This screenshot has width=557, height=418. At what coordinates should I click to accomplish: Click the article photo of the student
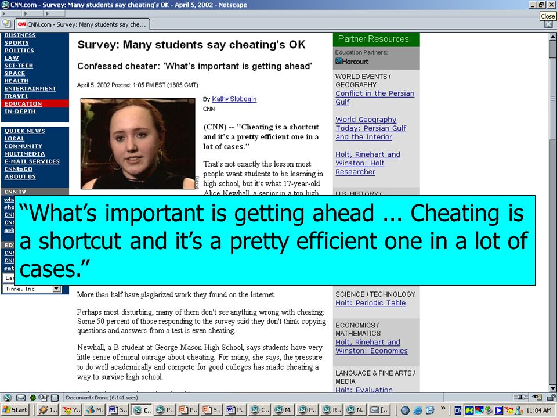(138, 143)
